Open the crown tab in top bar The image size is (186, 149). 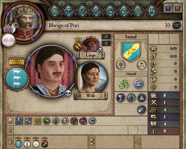(55, 11)
